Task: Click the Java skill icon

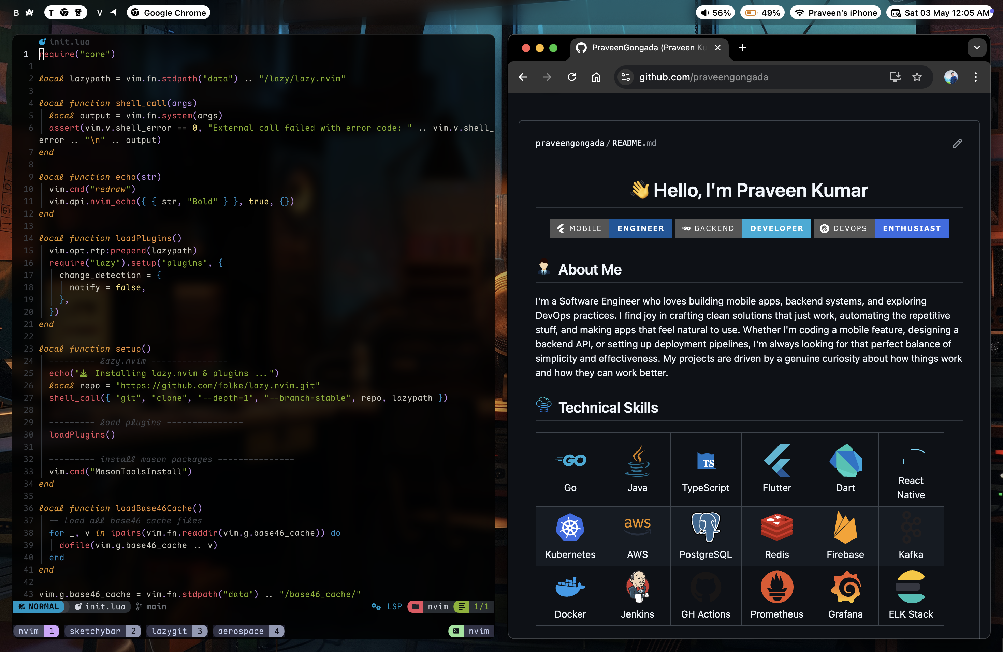Action: pos(637,460)
